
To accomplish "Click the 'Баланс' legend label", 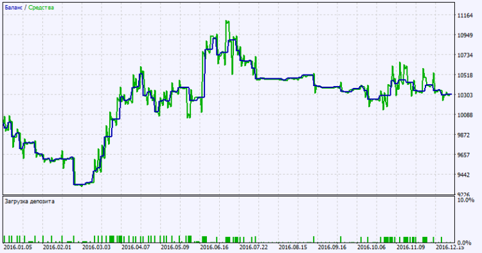I will pyautogui.click(x=13, y=8).
